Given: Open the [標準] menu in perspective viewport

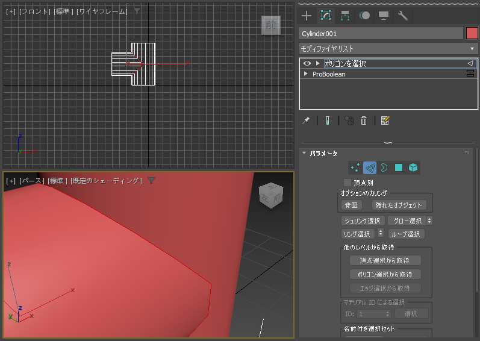Looking at the screenshot, I should coord(58,181).
